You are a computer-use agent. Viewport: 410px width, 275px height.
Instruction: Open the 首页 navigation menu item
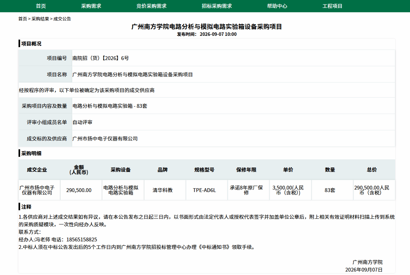pos(41,6)
